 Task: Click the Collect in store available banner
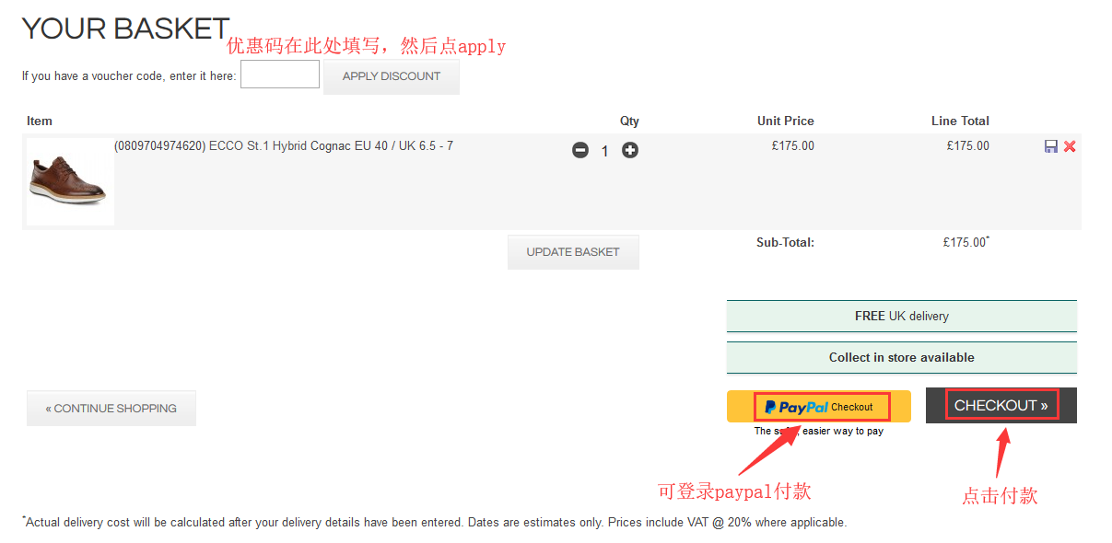pyautogui.click(x=902, y=357)
